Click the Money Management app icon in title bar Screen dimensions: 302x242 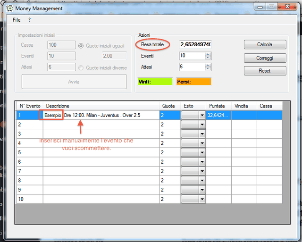pos(9,8)
